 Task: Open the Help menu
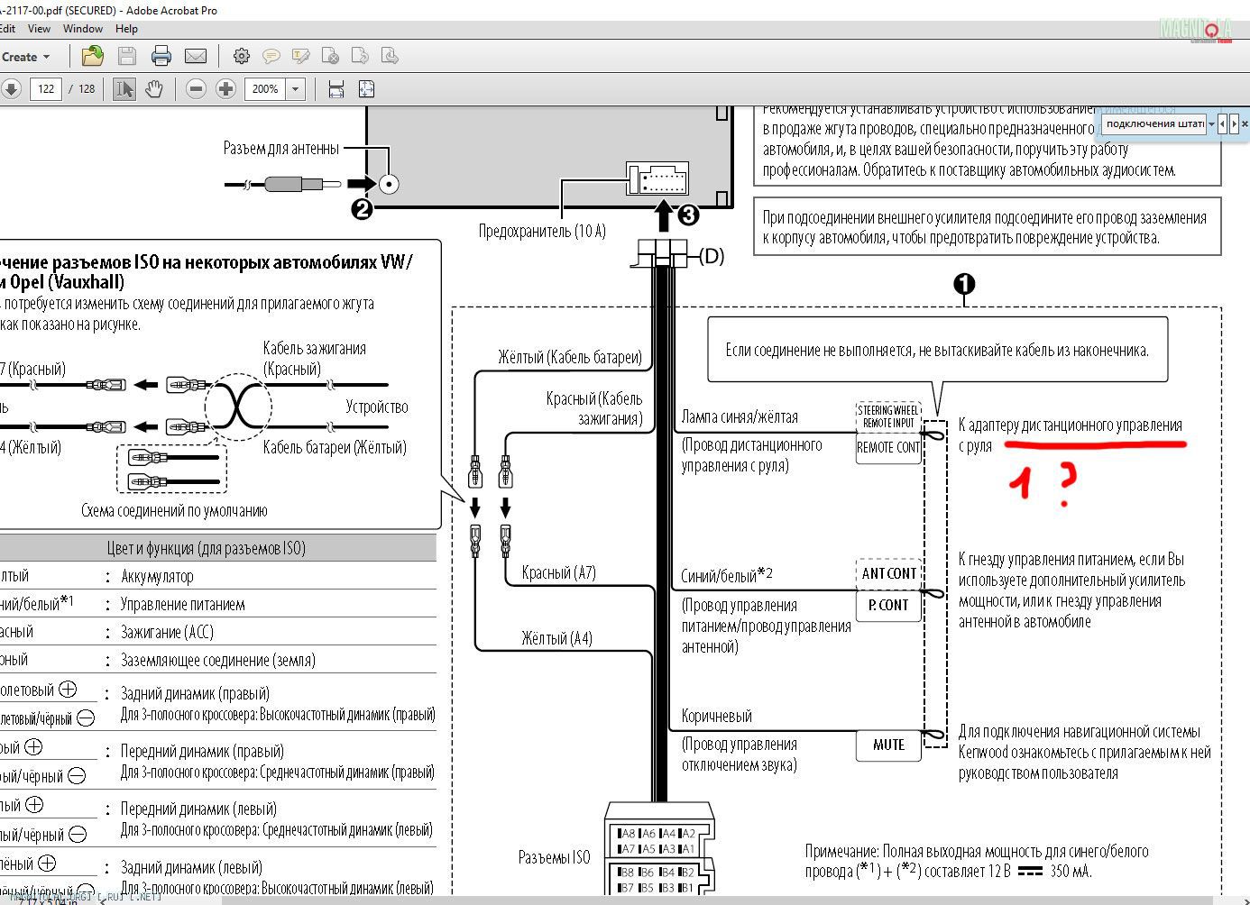click(x=126, y=29)
